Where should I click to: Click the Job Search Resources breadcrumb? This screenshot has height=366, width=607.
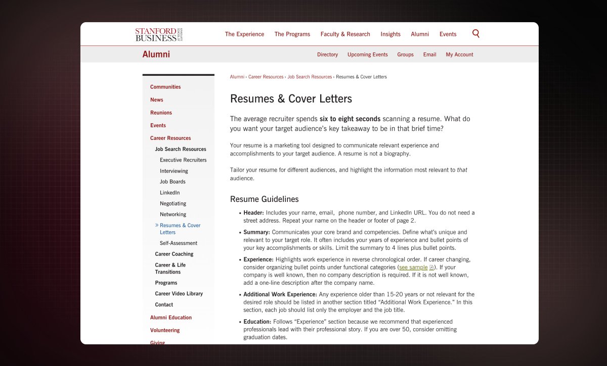pos(310,77)
